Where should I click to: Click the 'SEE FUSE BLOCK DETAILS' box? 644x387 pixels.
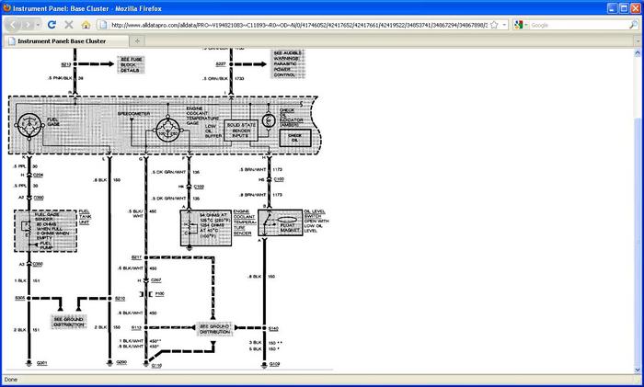(x=131, y=65)
